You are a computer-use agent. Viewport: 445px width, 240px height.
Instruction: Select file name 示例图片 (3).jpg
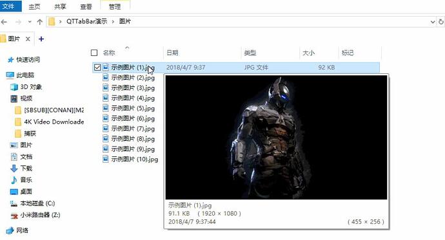tap(133, 88)
